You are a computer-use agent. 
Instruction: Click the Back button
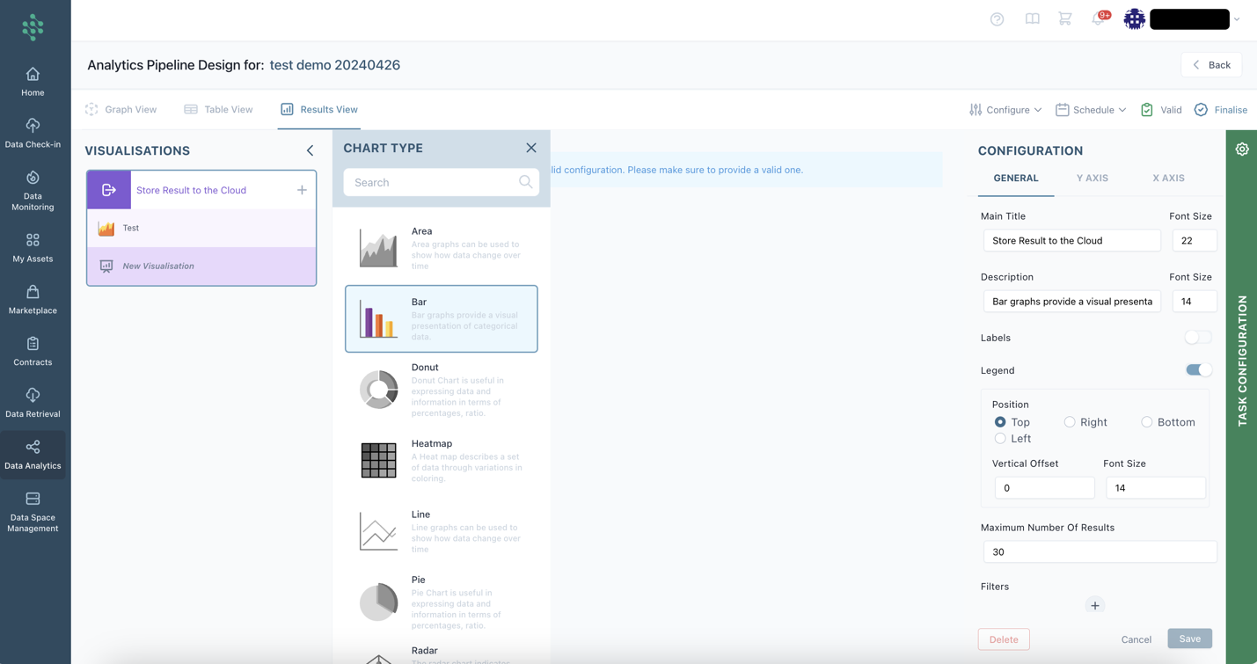[1210, 65]
